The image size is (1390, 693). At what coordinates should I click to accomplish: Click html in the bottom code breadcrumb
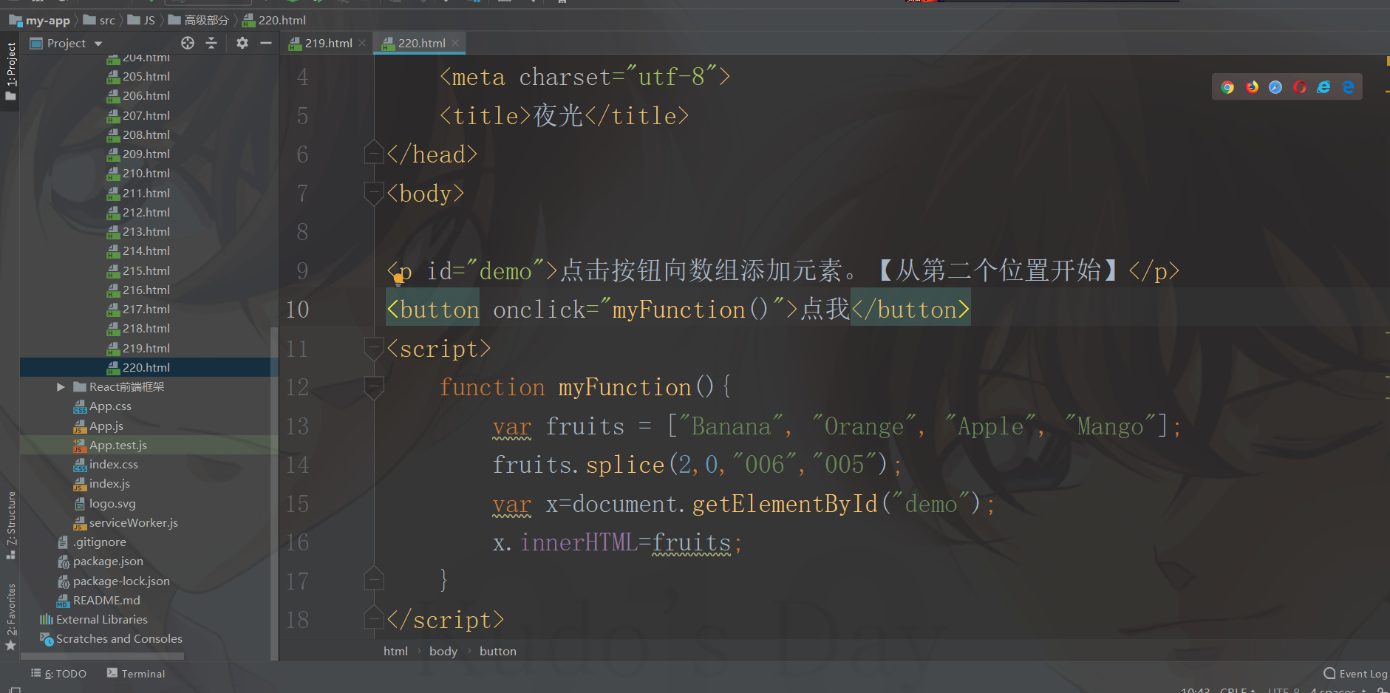pyautogui.click(x=395, y=651)
